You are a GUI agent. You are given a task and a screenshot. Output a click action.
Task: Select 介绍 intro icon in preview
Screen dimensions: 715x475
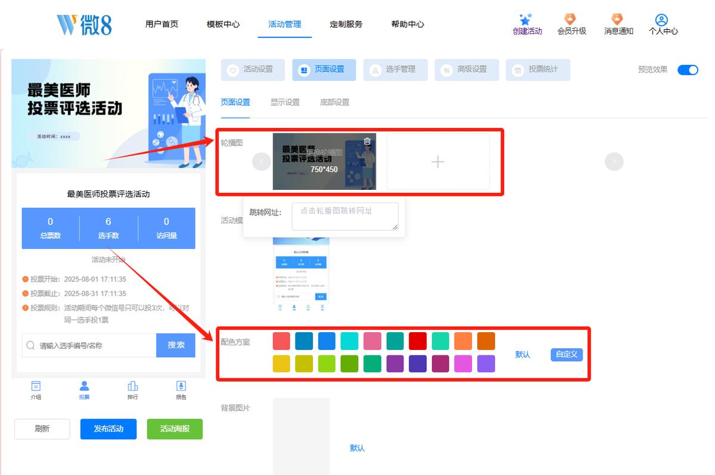[36, 386]
